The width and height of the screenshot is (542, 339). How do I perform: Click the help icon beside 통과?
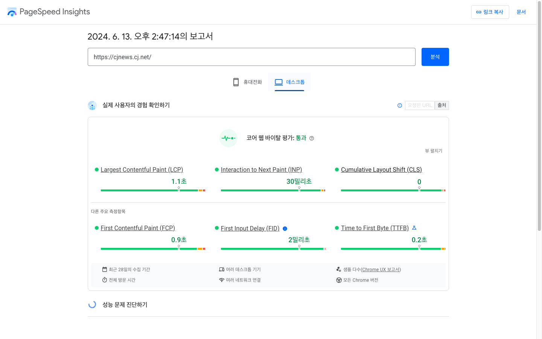click(x=312, y=138)
